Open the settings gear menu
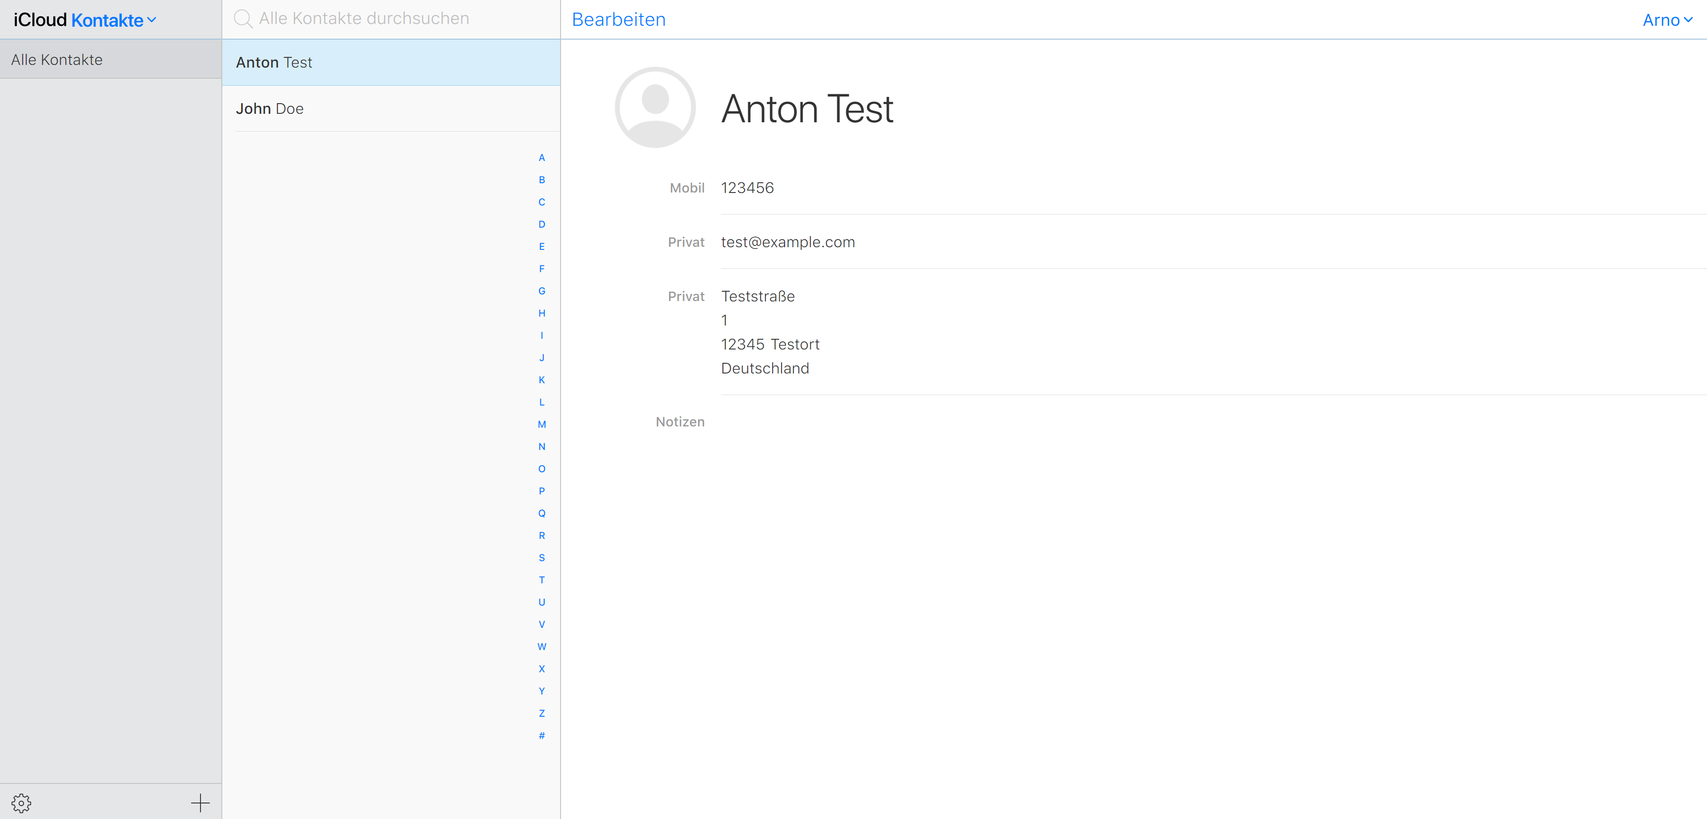The image size is (1707, 819). [x=21, y=803]
